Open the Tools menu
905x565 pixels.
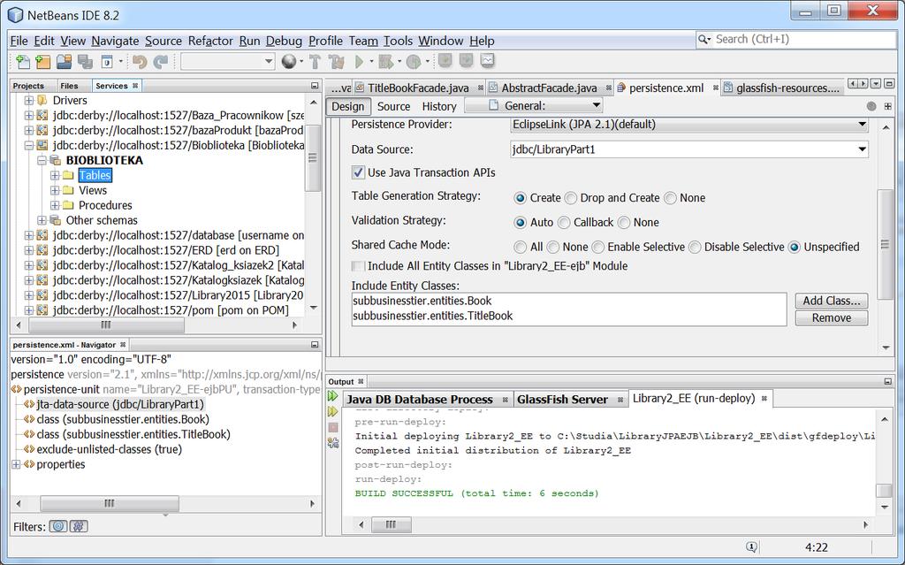point(398,41)
